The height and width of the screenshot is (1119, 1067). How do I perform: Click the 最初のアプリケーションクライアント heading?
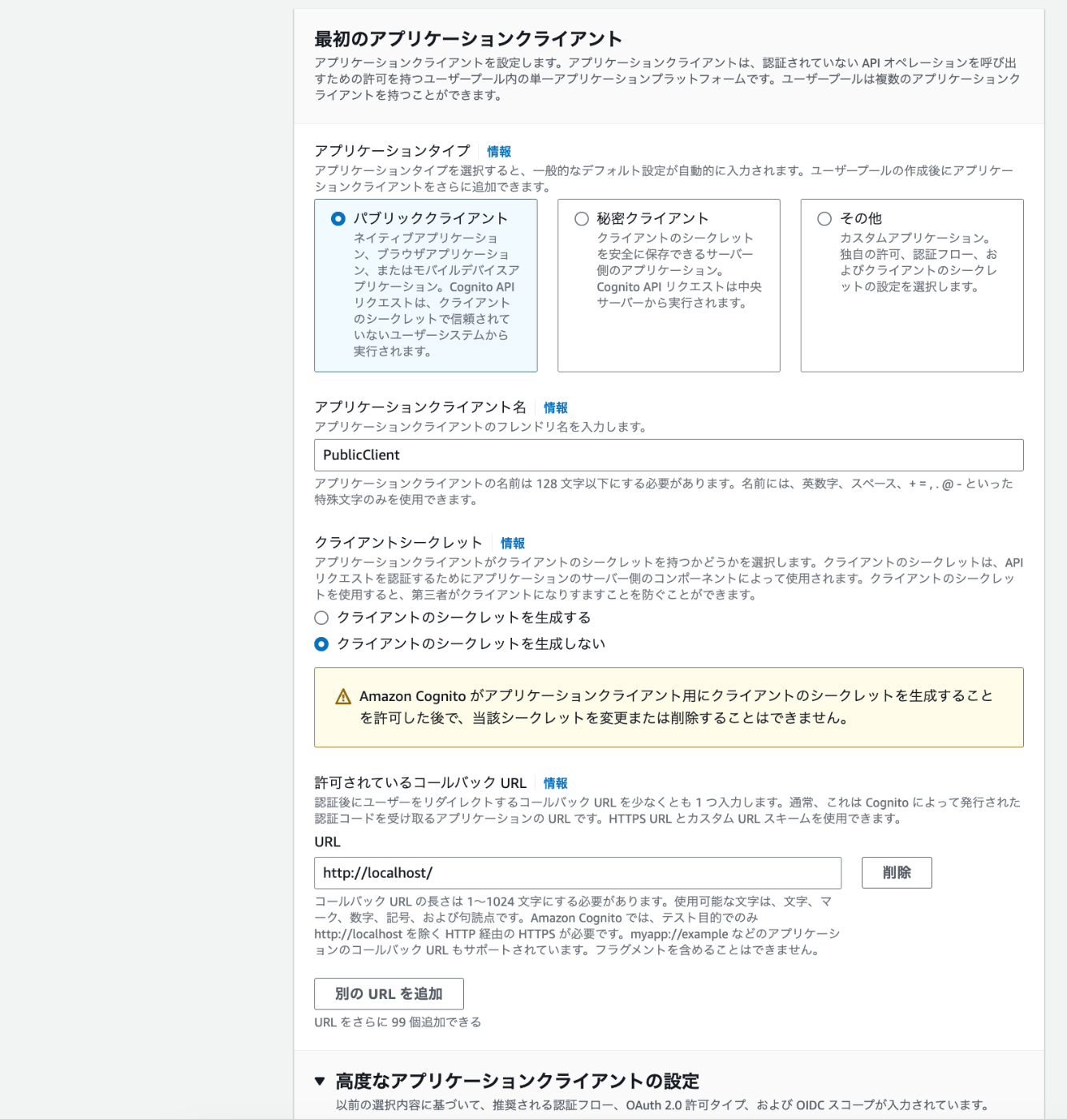pos(468,39)
